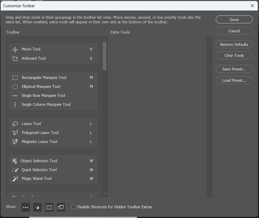Click the Rectangular Marquee Tool icon
This screenshot has height=218, width=259.
(x=15, y=78)
